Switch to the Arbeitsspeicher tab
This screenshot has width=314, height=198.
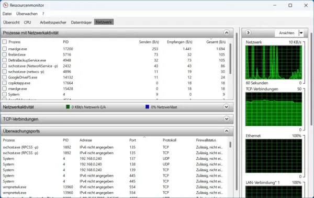53,22
